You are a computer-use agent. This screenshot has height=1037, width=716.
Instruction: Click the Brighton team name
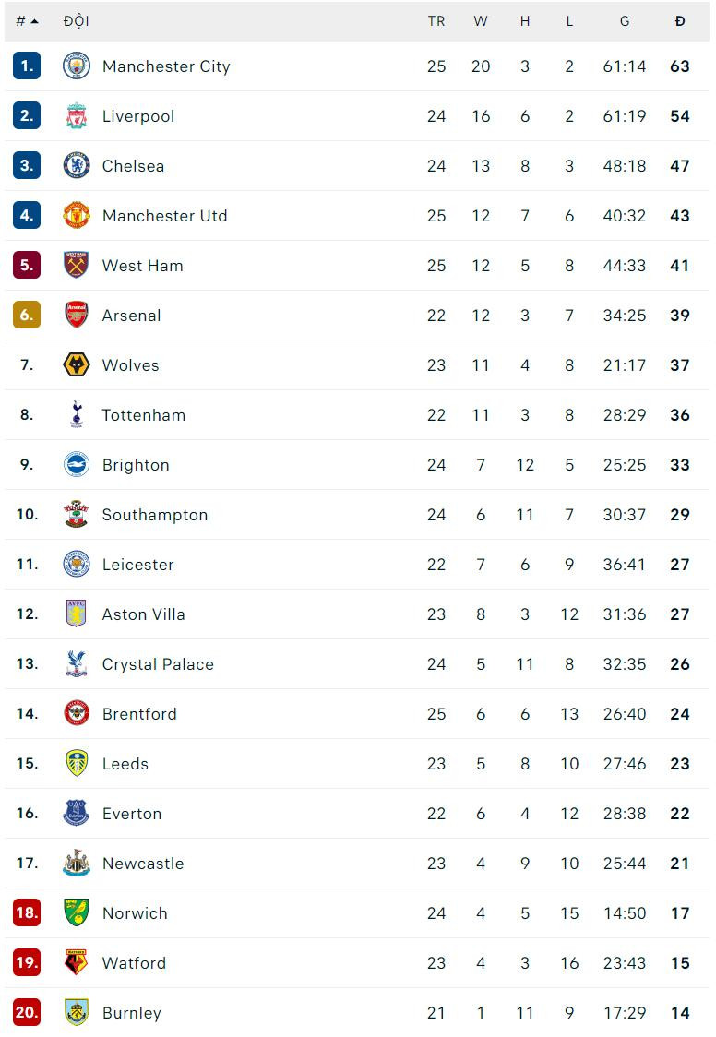pos(136,465)
